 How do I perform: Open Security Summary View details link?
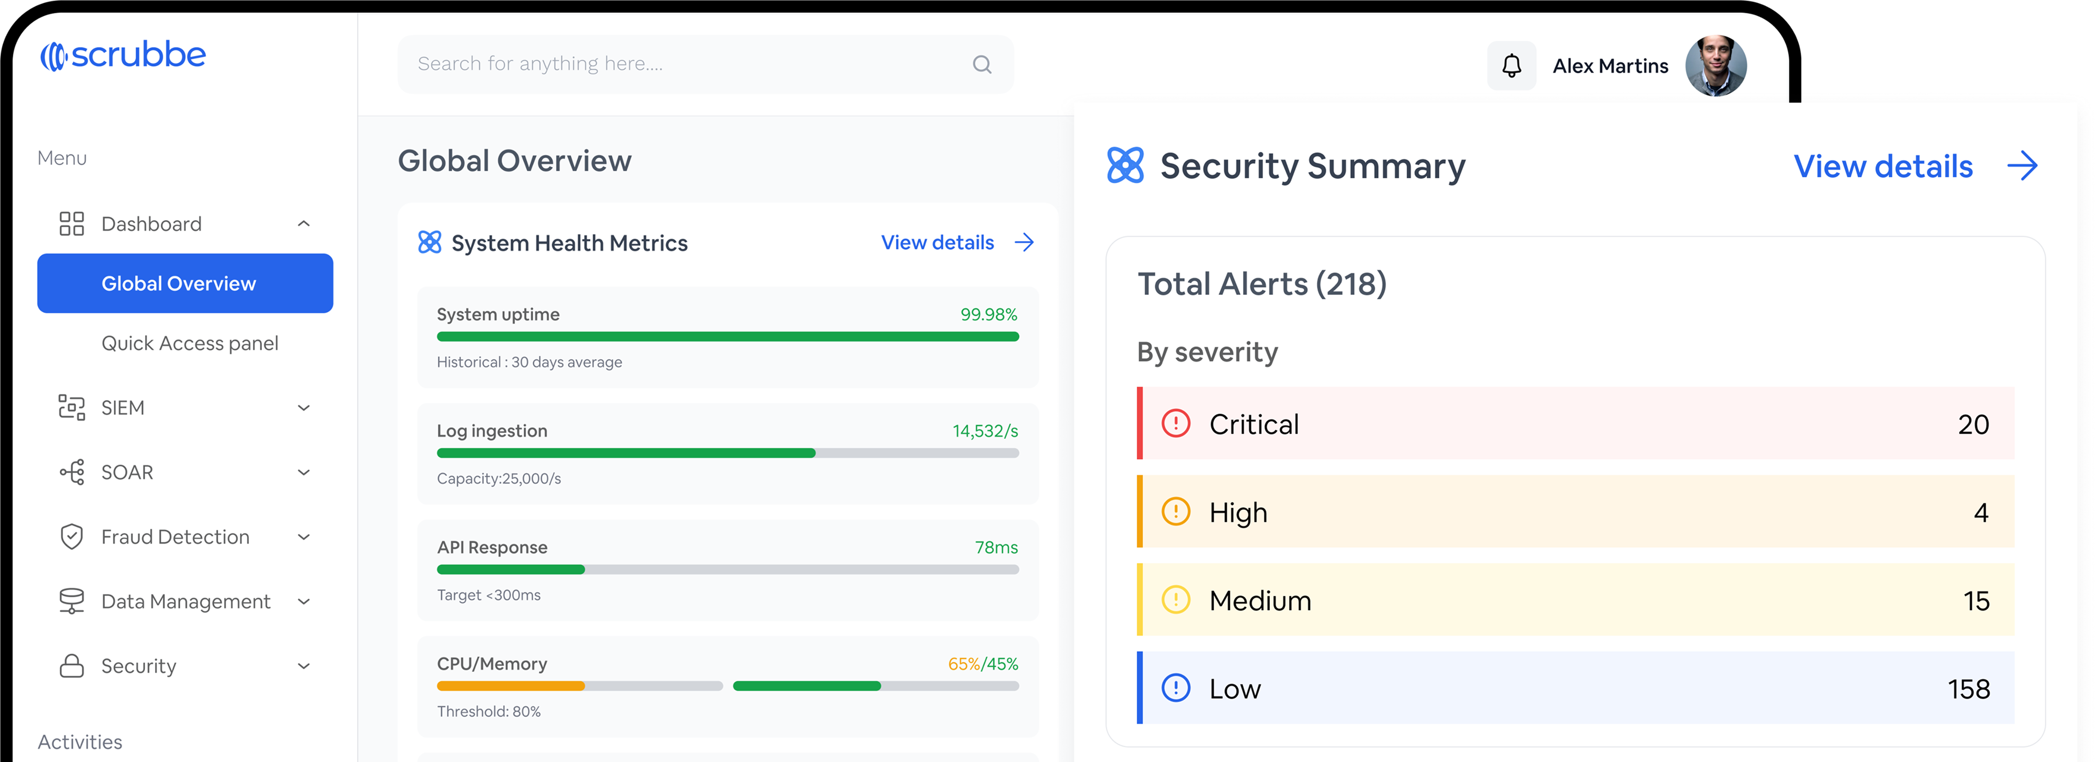coord(1883,166)
